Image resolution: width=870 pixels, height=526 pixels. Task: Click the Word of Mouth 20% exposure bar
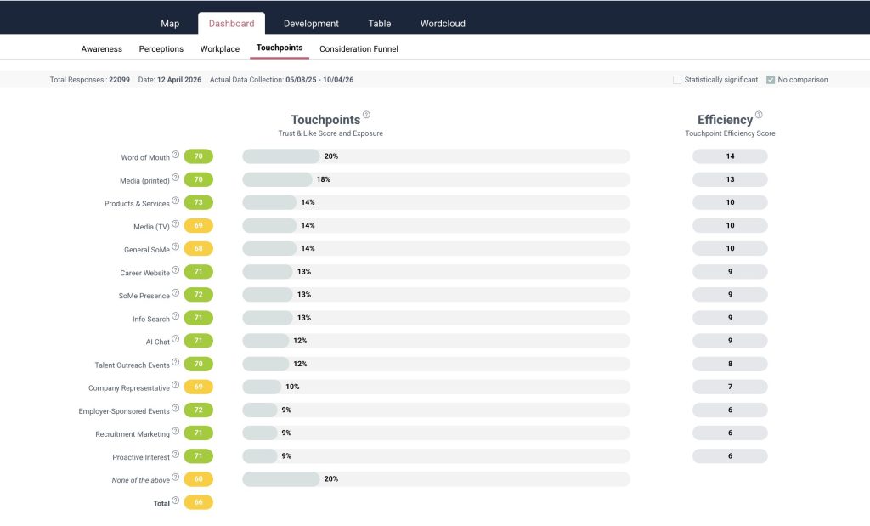281,156
